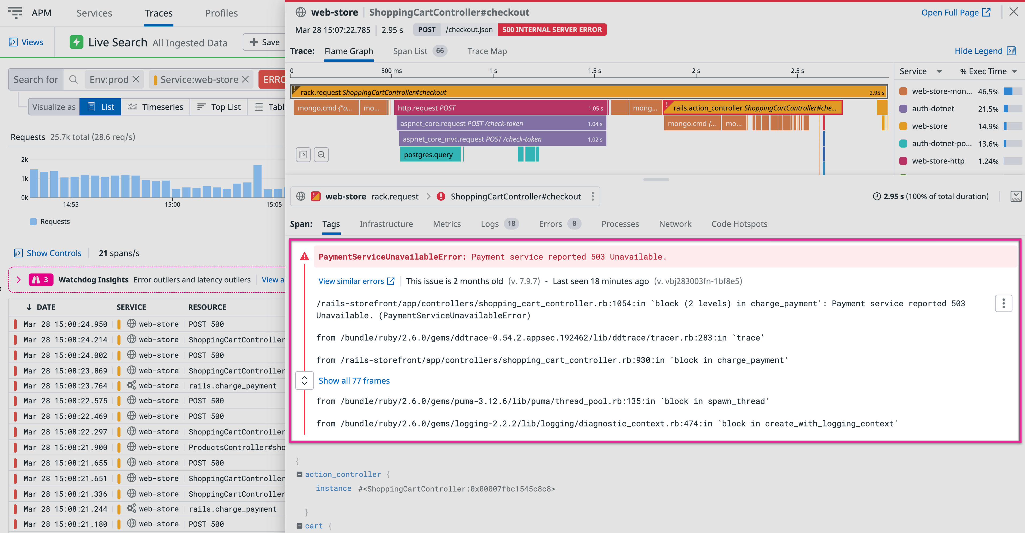The width and height of the screenshot is (1025, 533).
Task: Switch to the Span List tab
Action: click(410, 51)
